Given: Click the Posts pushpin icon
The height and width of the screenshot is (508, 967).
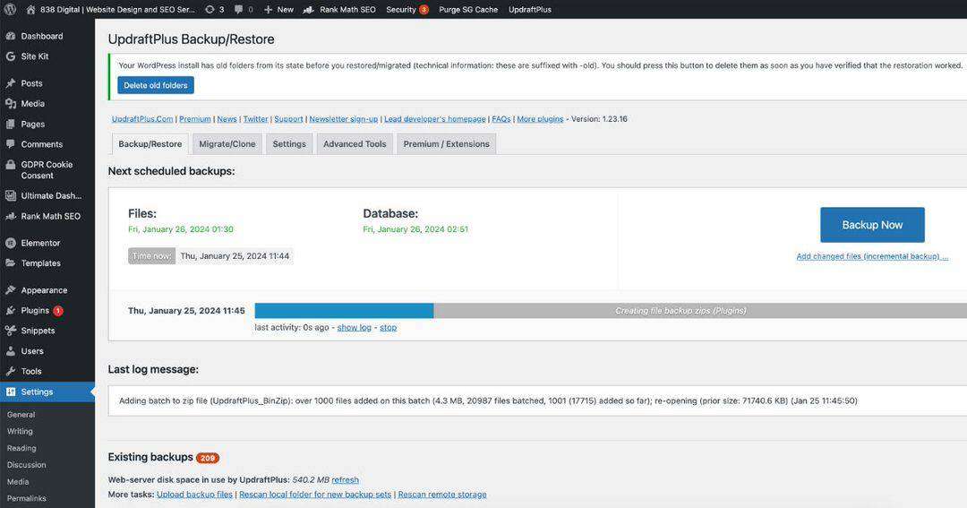Looking at the screenshot, I should click(x=11, y=83).
